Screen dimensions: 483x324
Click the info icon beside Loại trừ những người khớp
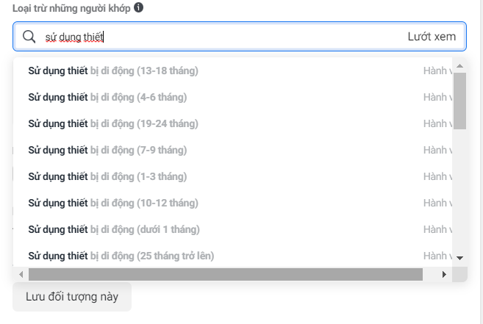tap(138, 7)
